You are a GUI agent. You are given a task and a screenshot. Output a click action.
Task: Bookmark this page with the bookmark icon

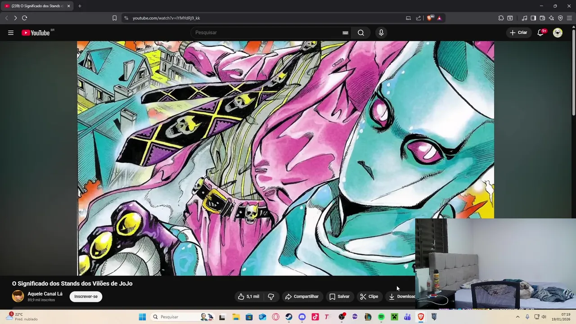pos(114,18)
